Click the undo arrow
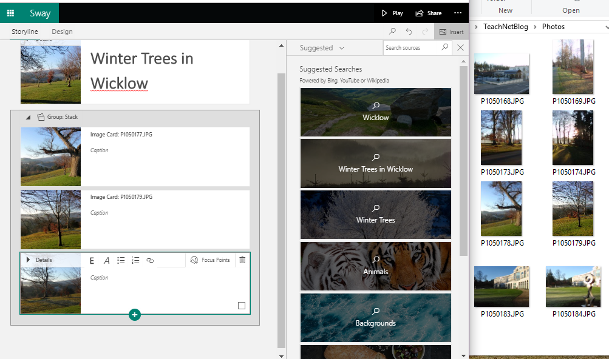 (x=409, y=32)
